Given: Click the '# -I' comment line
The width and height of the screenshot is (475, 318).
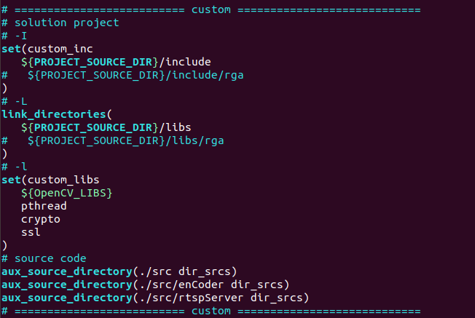Looking at the screenshot, I should tap(15, 36).
